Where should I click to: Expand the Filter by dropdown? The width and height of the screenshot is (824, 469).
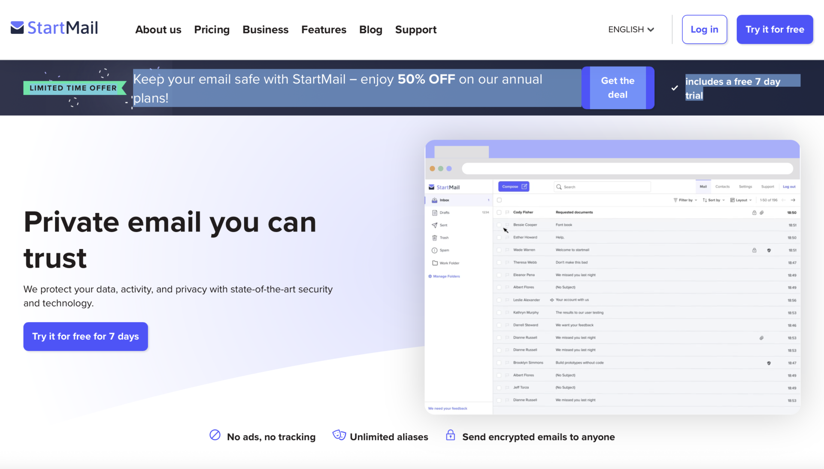(x=685, y=200)
